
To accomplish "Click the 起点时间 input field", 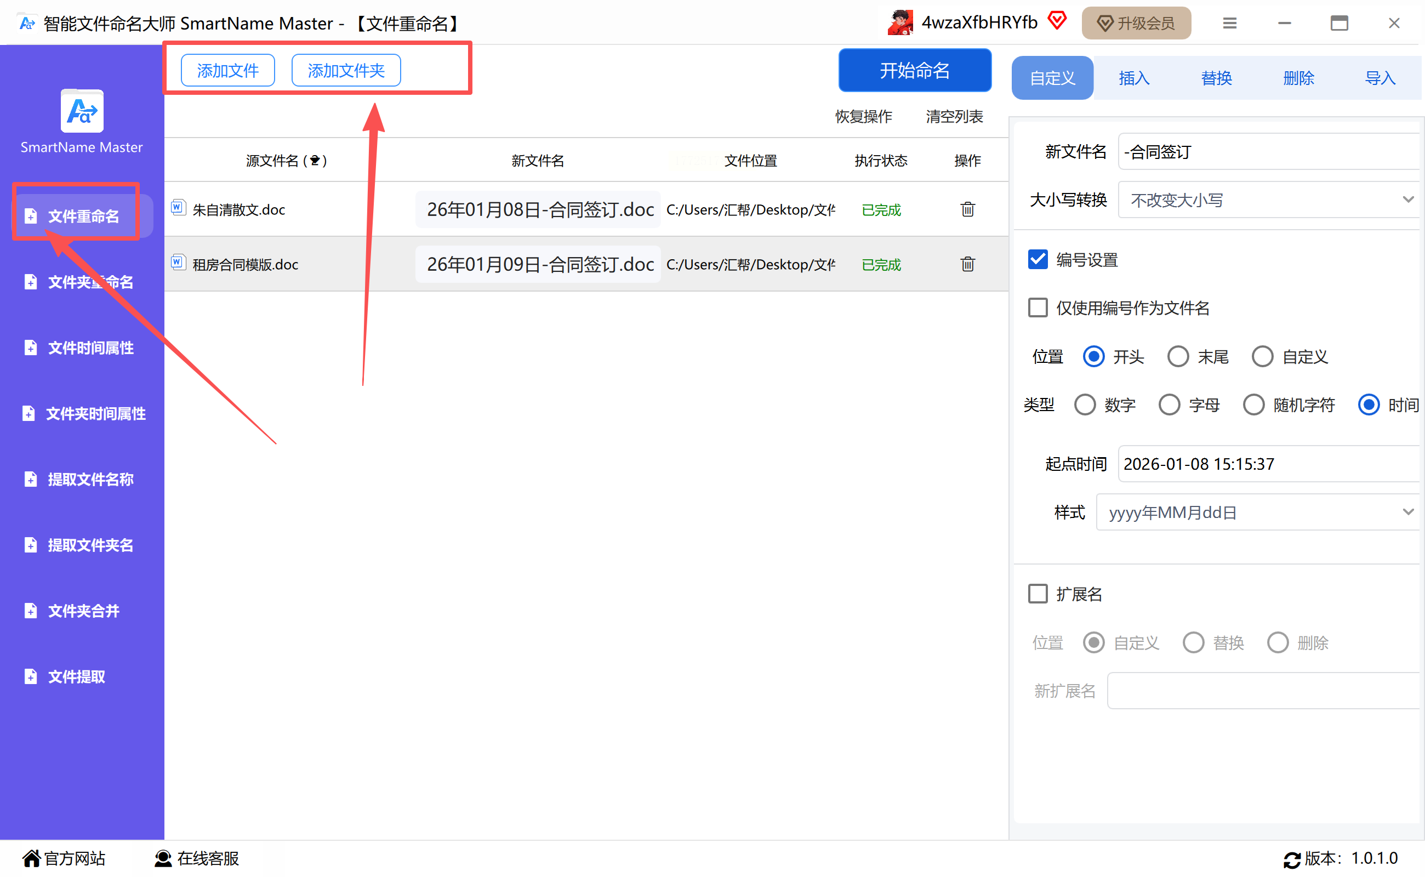I will 1268,464.
